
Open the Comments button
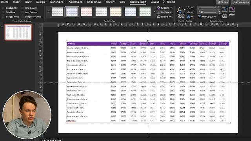tap(241, 2)
